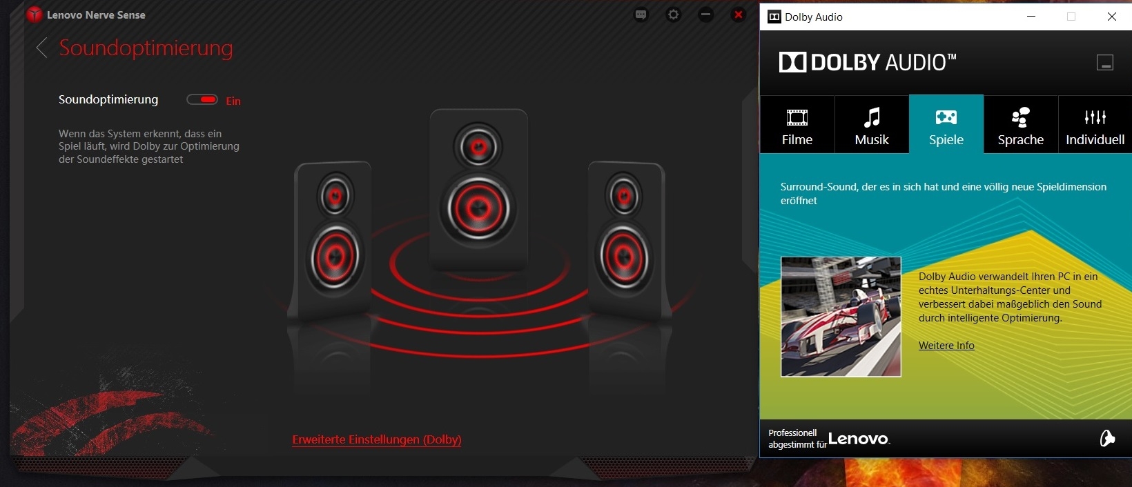
Task: Maximize the Dolby Audio window
Action: point(1071,17)
